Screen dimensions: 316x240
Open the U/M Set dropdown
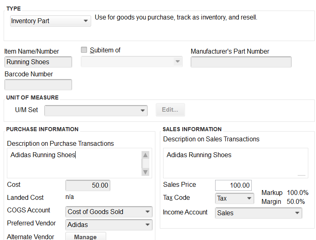(x=96, y=110)
